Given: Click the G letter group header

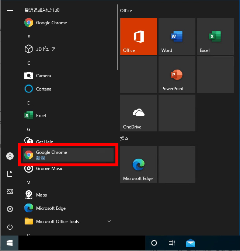Looking at the screenshot, I should tap(28, 129).
